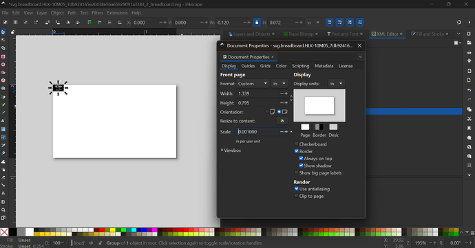
Task: Click the Print icon in right toolbar
Action: coord(469,60)
